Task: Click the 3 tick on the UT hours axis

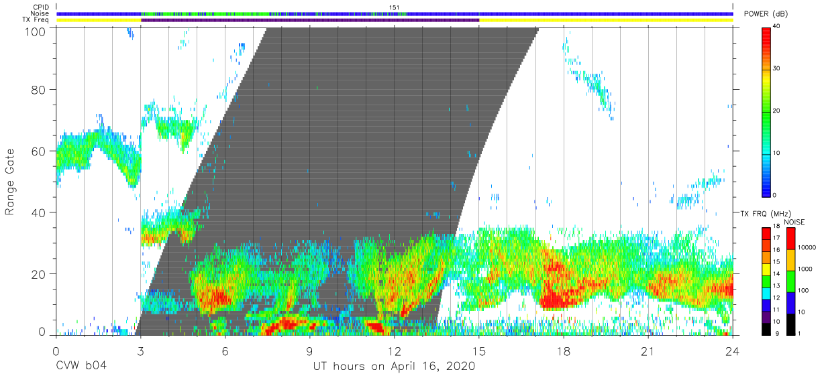Action: coord(140,351)
